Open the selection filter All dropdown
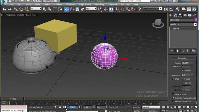This screenshot has width=199, height=112. pos(36,9)
